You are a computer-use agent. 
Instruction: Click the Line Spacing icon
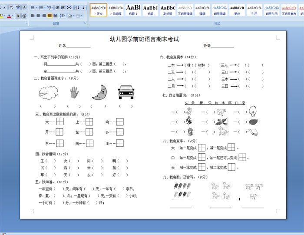click(x=62, y=16)
